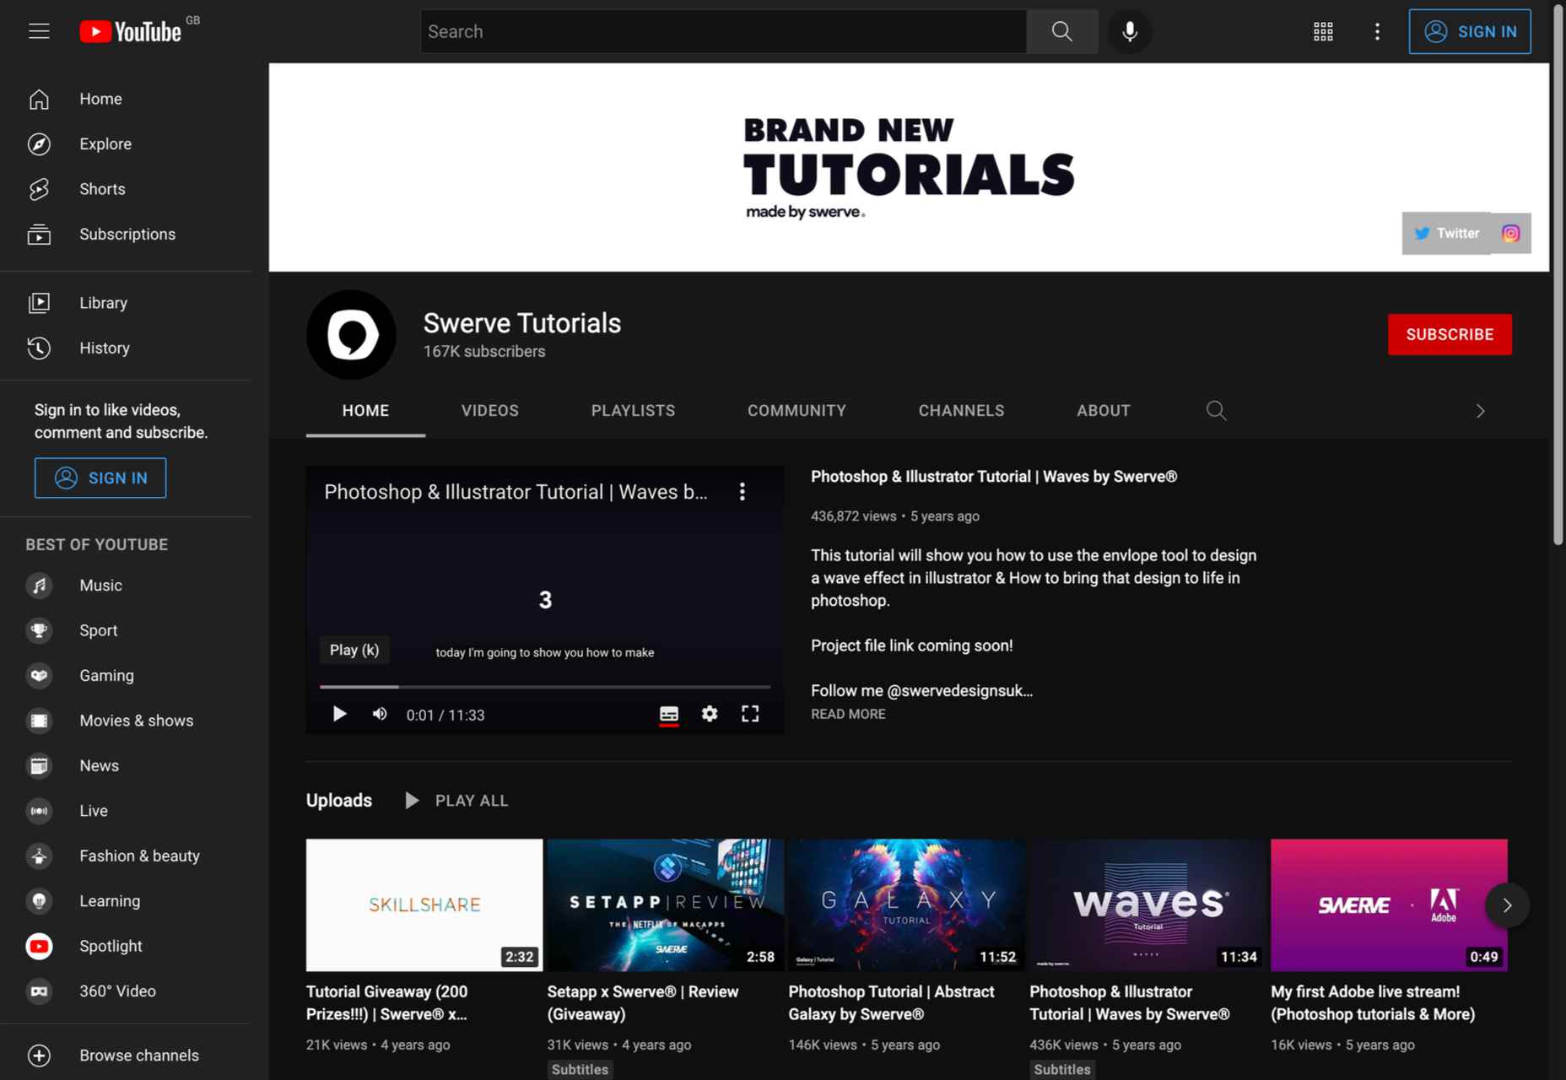Focus the Search input field

point(723,31)
